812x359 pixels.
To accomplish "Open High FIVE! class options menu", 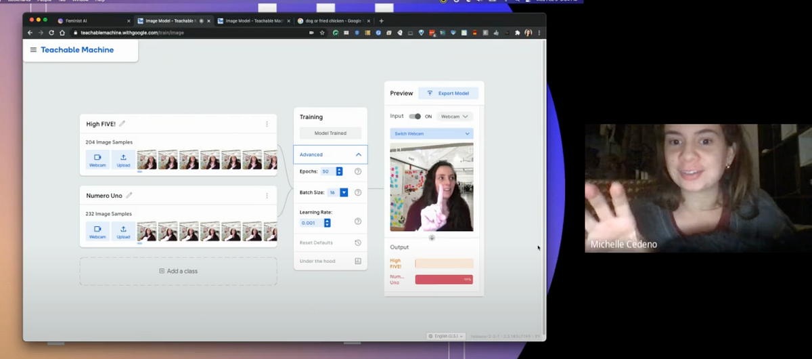I will [x=267, y=124].
